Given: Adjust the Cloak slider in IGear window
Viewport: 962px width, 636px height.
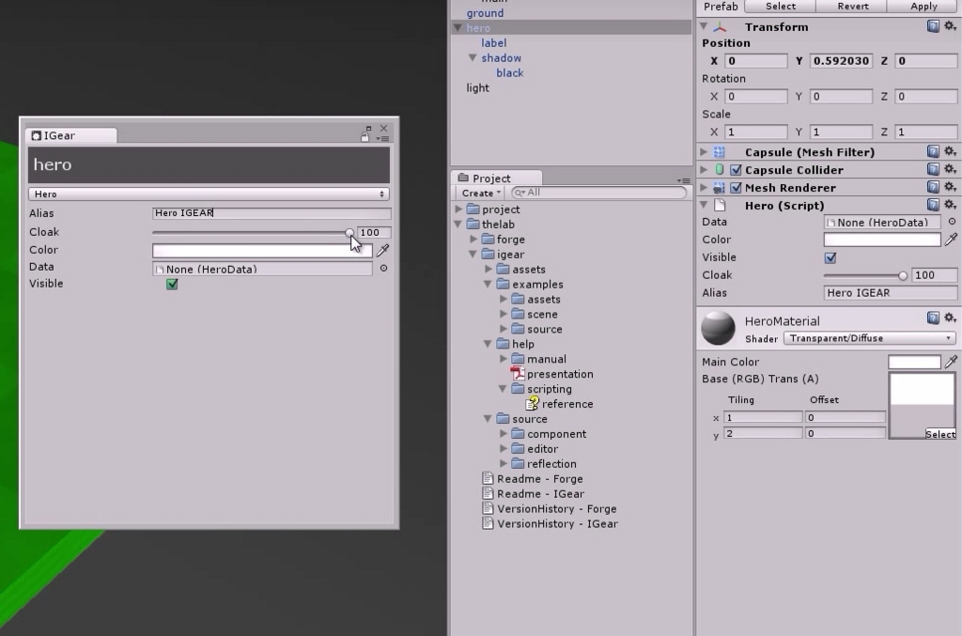Looking at the screenshot, I should (251, 232).
